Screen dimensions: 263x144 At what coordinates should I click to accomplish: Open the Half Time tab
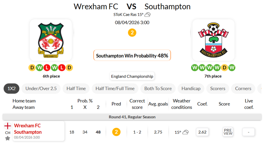[76, 89]
